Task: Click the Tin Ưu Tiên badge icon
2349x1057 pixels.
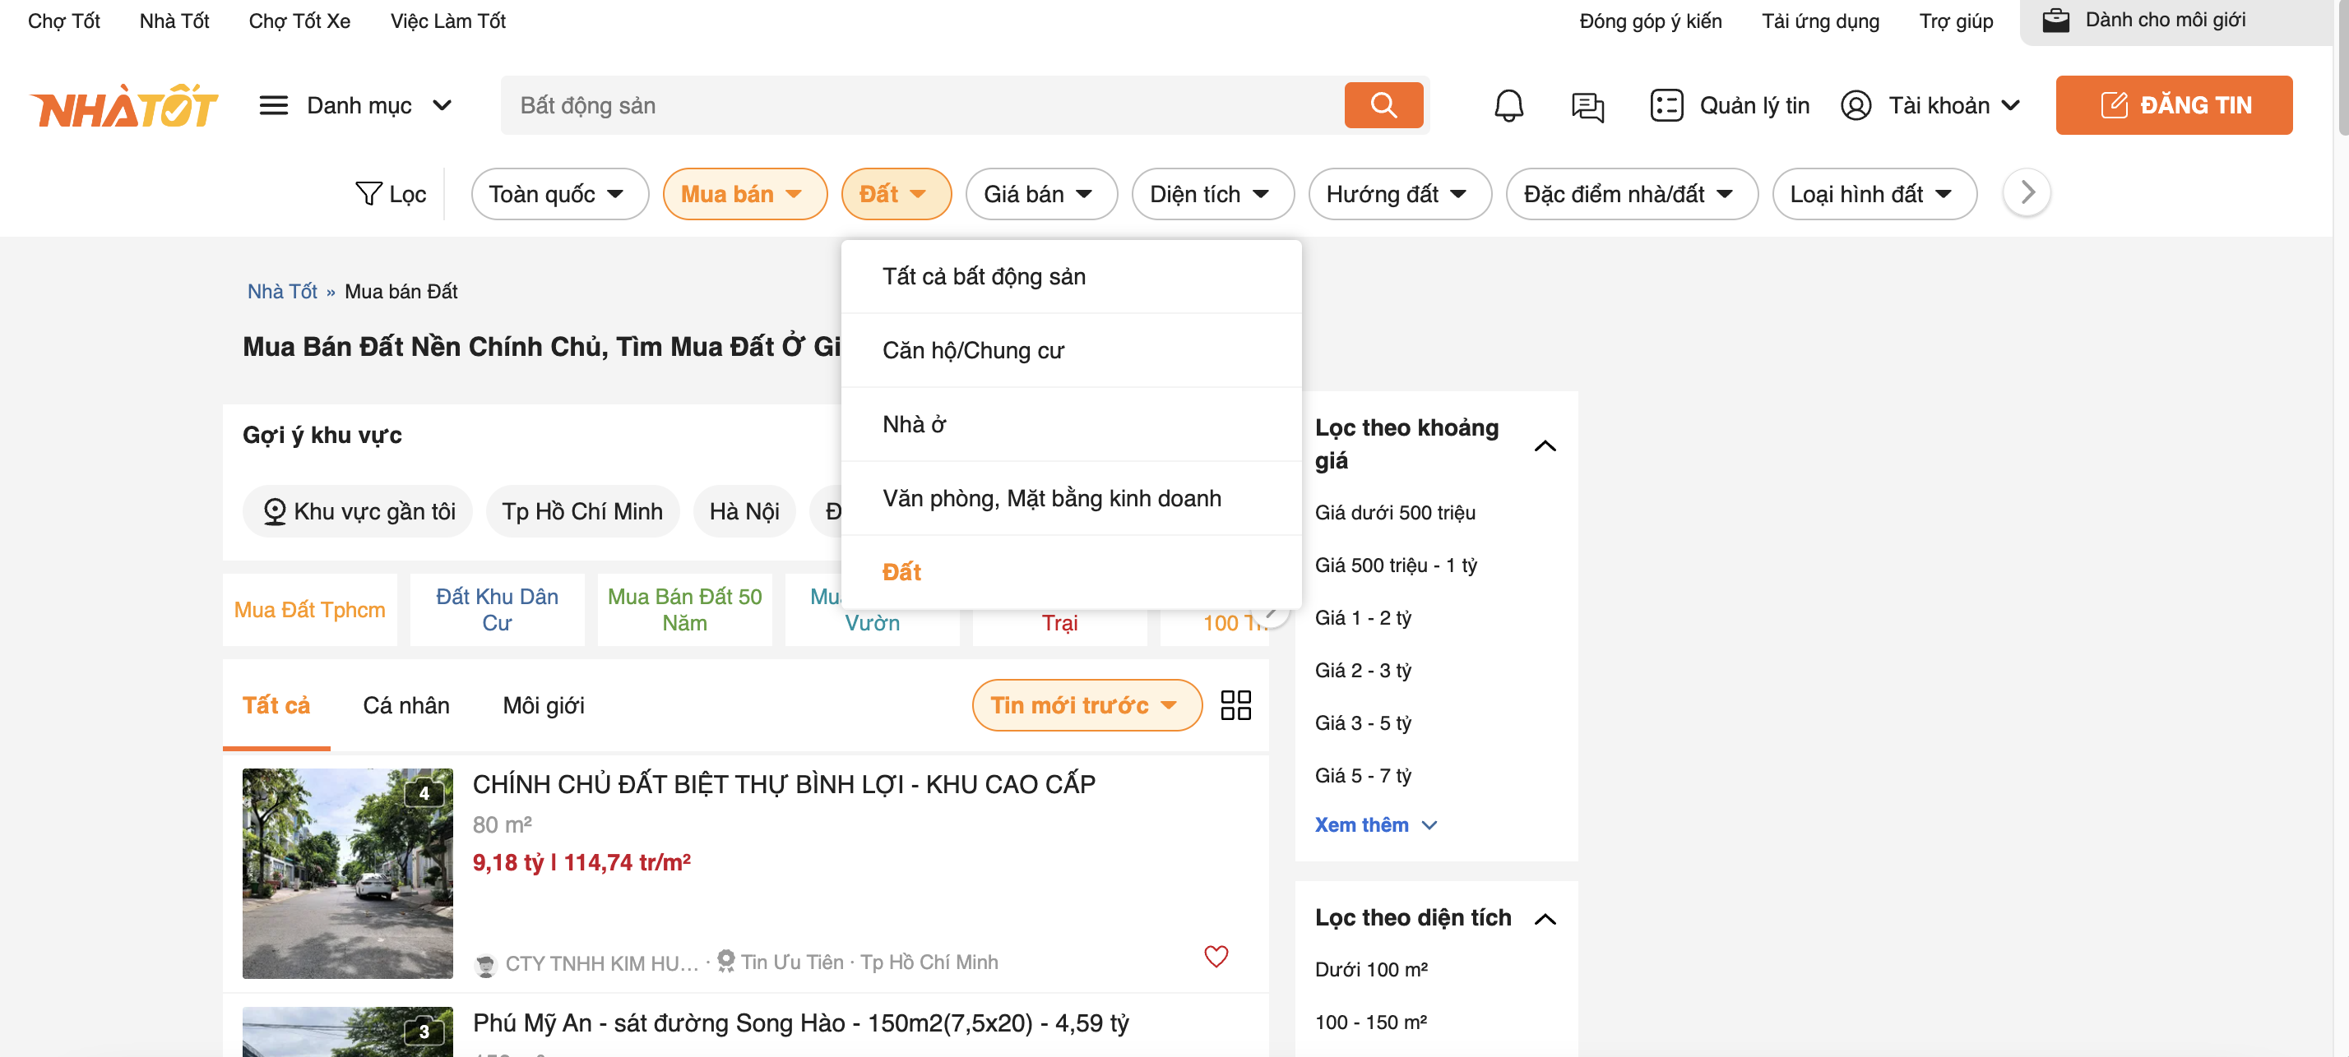Action: click(x=726, y=962)
